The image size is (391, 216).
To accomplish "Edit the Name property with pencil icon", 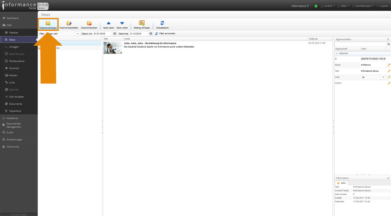I will pos(389,65).
